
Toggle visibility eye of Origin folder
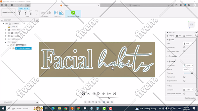pos(9,33)
